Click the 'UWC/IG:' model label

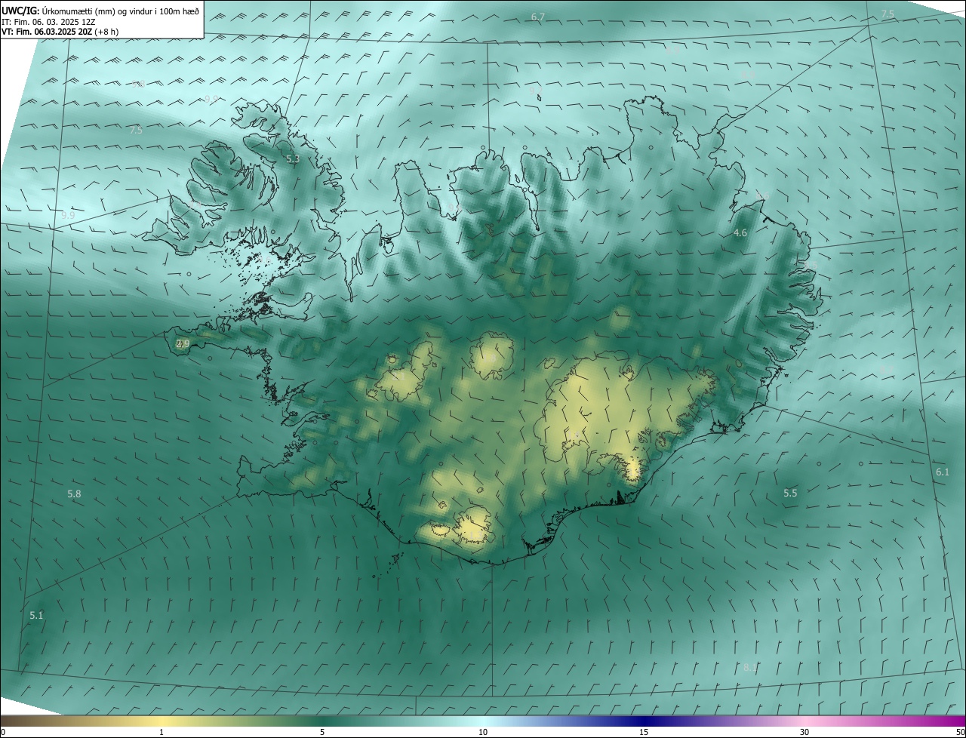click(x=20, y=11)
